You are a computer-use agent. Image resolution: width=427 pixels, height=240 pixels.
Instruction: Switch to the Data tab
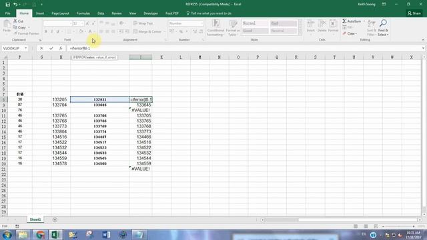[x=101, y=13]
